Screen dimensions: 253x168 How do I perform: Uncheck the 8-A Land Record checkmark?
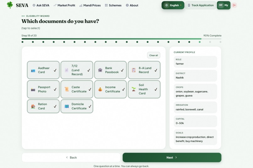tap(156, 70)
